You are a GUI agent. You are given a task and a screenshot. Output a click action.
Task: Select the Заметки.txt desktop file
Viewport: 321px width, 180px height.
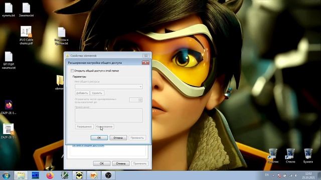click(x=26, y=9)
